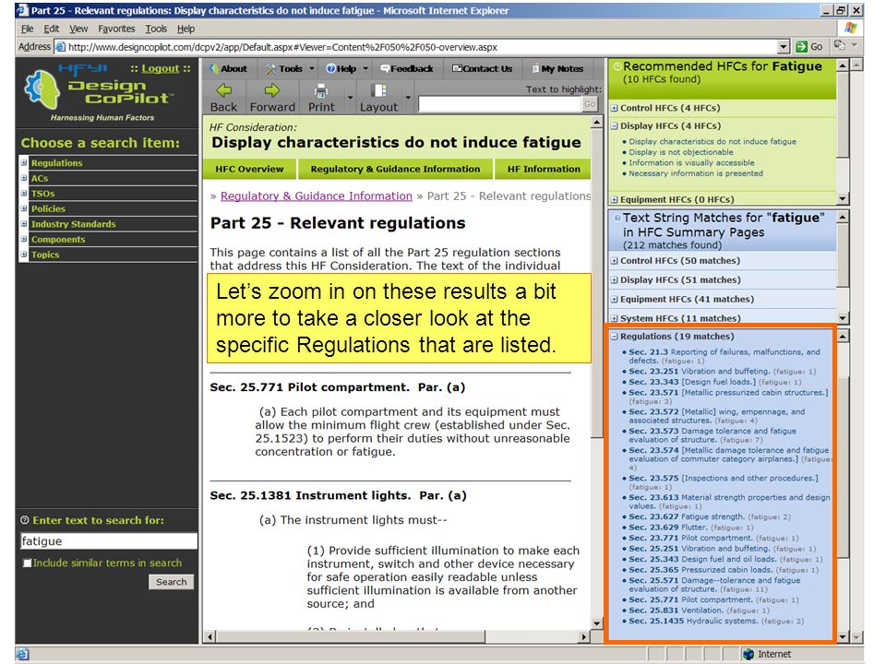The image size is (886, 664).
Task: Expand the TSOs tree item
Action: pos(24,193)
